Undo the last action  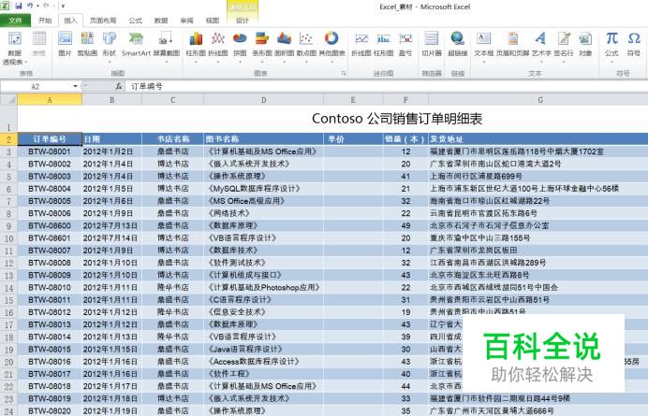coord(30,7)
